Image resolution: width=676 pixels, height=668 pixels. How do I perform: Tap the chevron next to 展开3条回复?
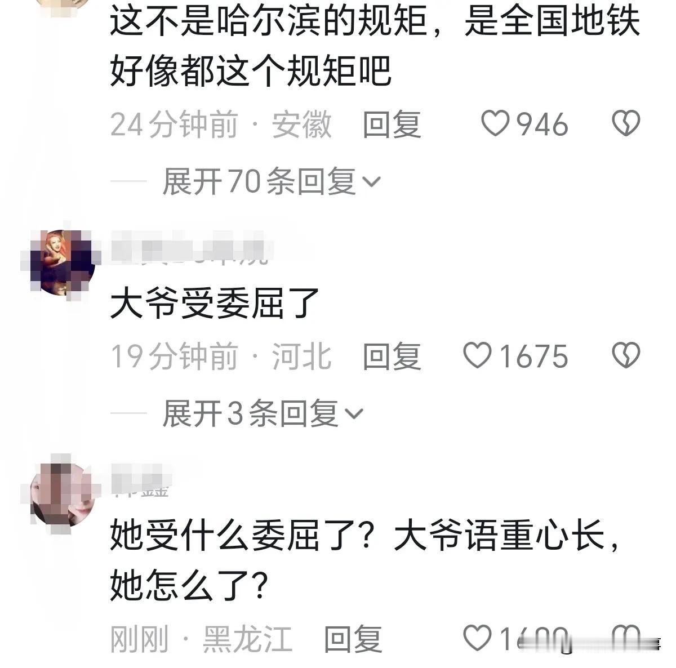point(354,415)
